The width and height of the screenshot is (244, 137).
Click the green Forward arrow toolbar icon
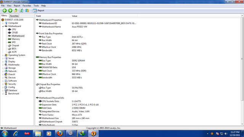[x=10, y=10]
